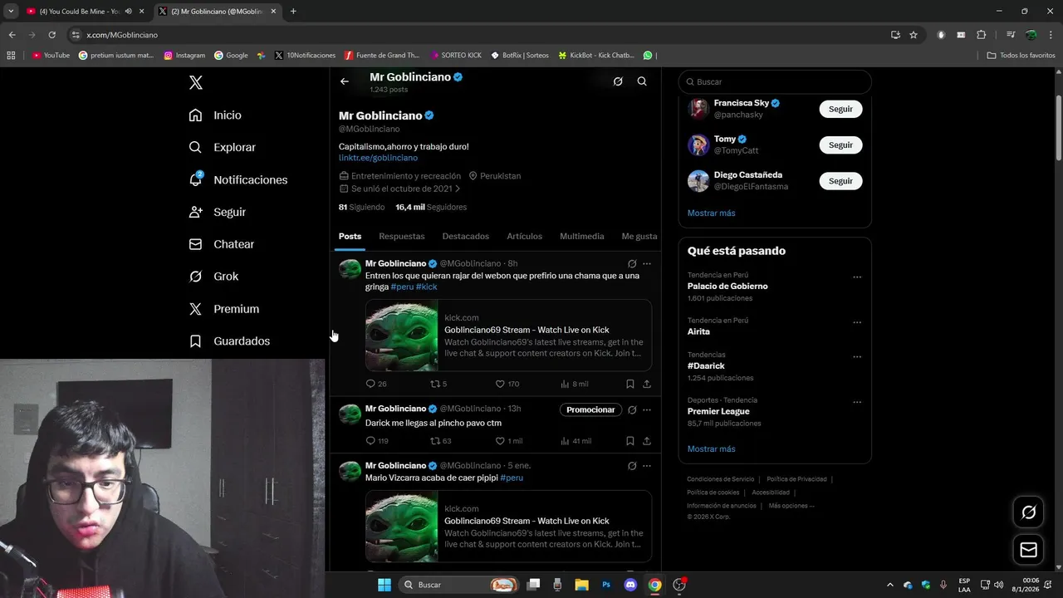
Task: Click search icon in profile header
Action: (642, 81)
